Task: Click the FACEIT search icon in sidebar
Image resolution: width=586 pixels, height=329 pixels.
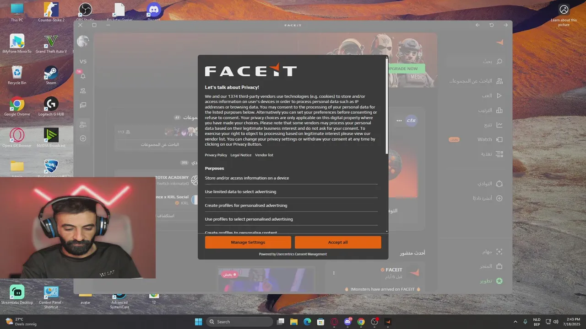Action: coord(499,61)
